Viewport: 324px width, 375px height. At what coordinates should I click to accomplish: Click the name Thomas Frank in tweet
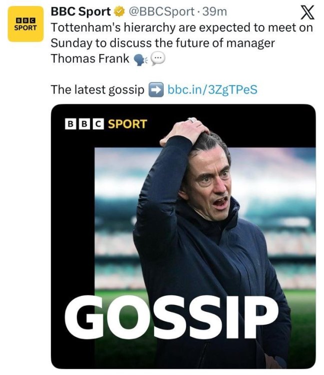point(90,58)
